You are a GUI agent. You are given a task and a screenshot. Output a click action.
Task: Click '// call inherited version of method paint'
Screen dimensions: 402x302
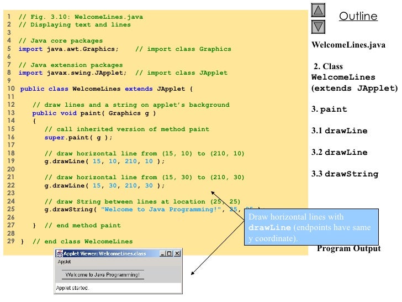(x=127, y=129)
